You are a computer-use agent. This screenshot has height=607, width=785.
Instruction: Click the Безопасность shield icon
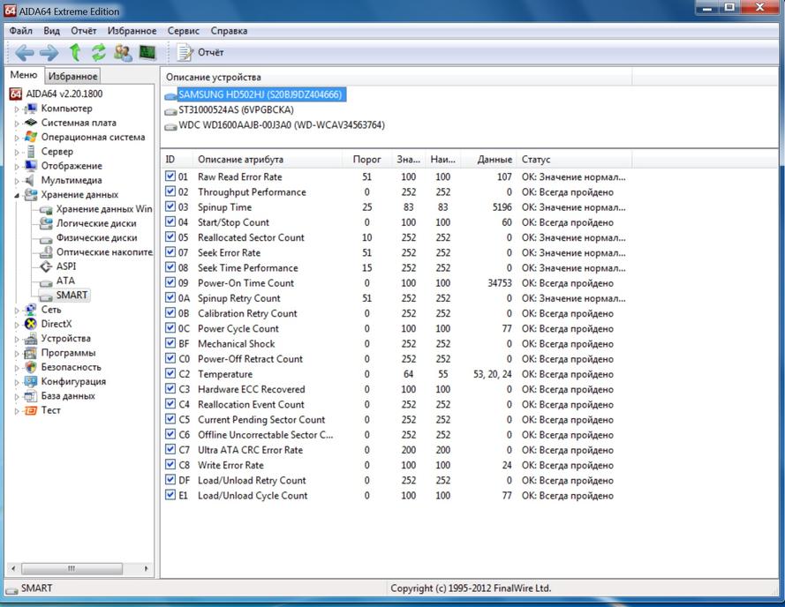click(x=31, y=367)
